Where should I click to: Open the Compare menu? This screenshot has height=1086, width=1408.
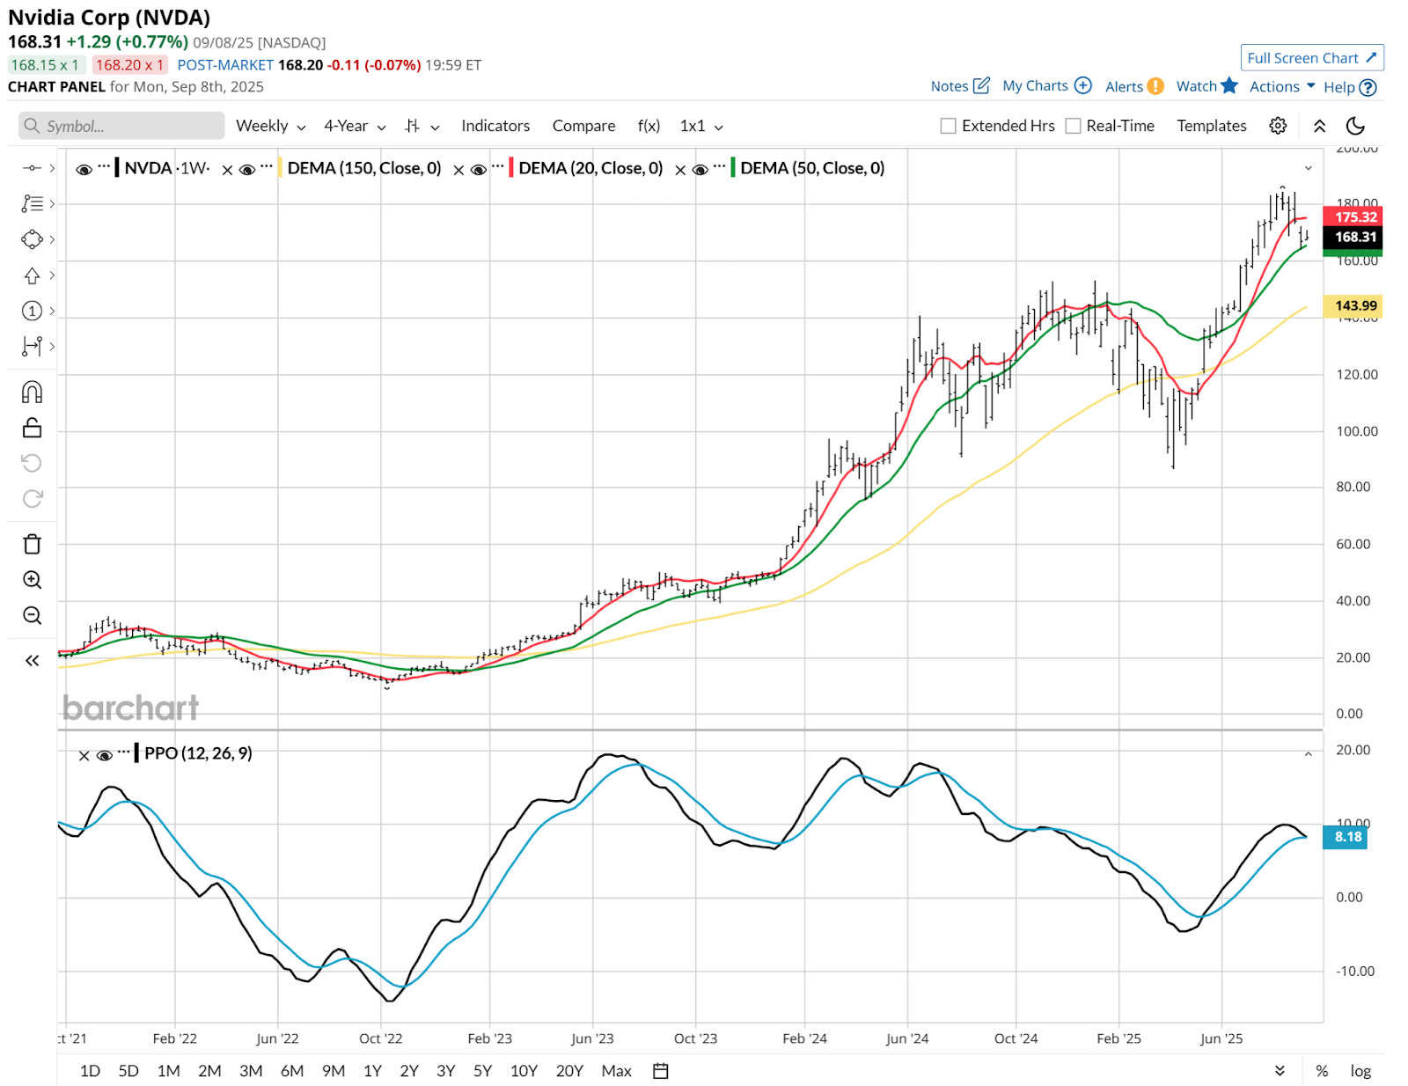tap(583, 126)
